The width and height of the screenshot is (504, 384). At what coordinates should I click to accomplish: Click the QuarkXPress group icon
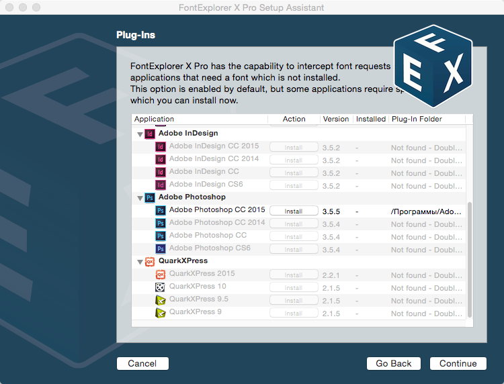(x=150, y=261)
